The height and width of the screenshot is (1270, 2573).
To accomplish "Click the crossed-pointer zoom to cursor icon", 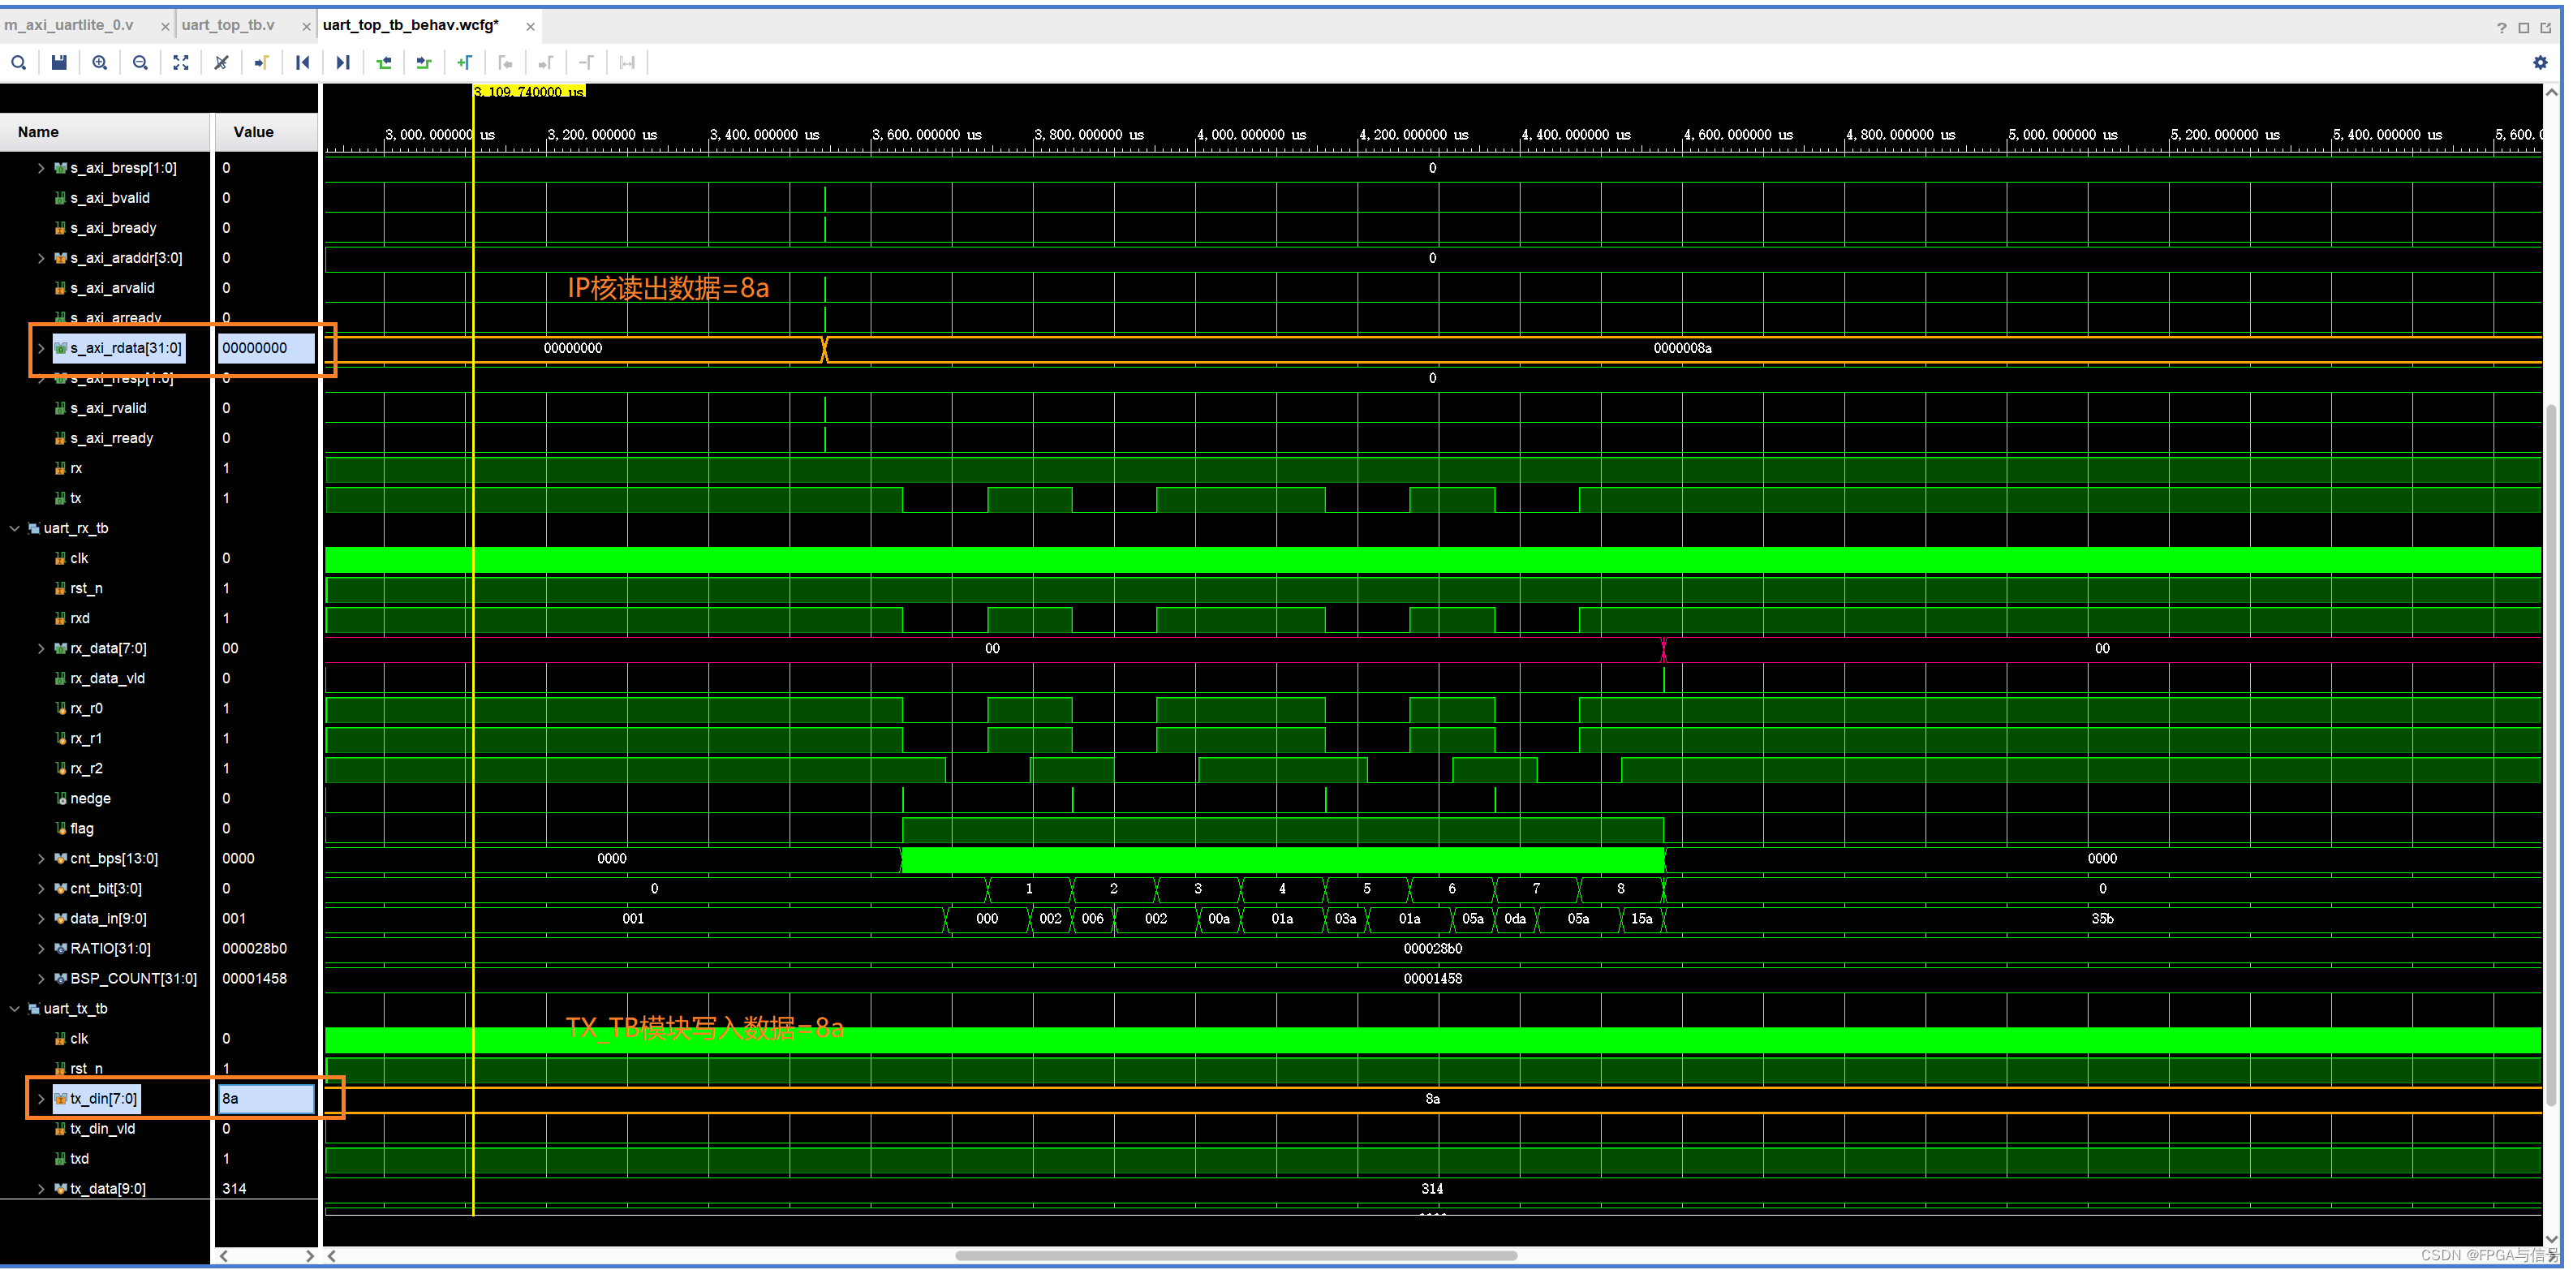I will (222, 63).
